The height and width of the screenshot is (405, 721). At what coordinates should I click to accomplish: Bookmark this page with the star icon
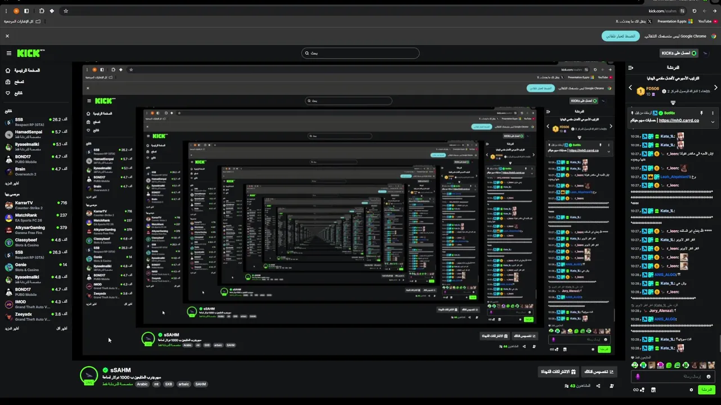(x=66, y=11)
